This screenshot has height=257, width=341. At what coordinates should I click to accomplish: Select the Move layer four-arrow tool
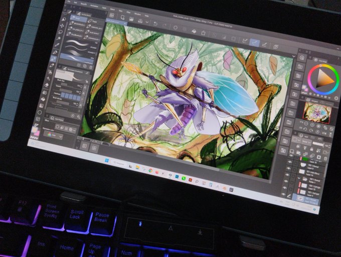click(x=62, y=26)
